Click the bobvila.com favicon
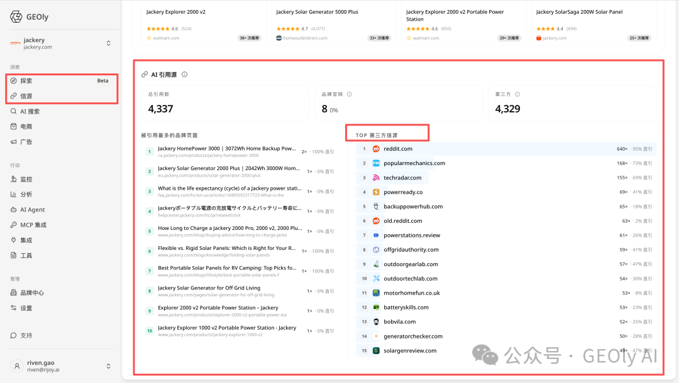 coord(376,321)
